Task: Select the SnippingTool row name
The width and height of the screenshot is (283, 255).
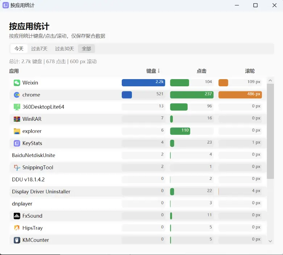Action: 38,168
